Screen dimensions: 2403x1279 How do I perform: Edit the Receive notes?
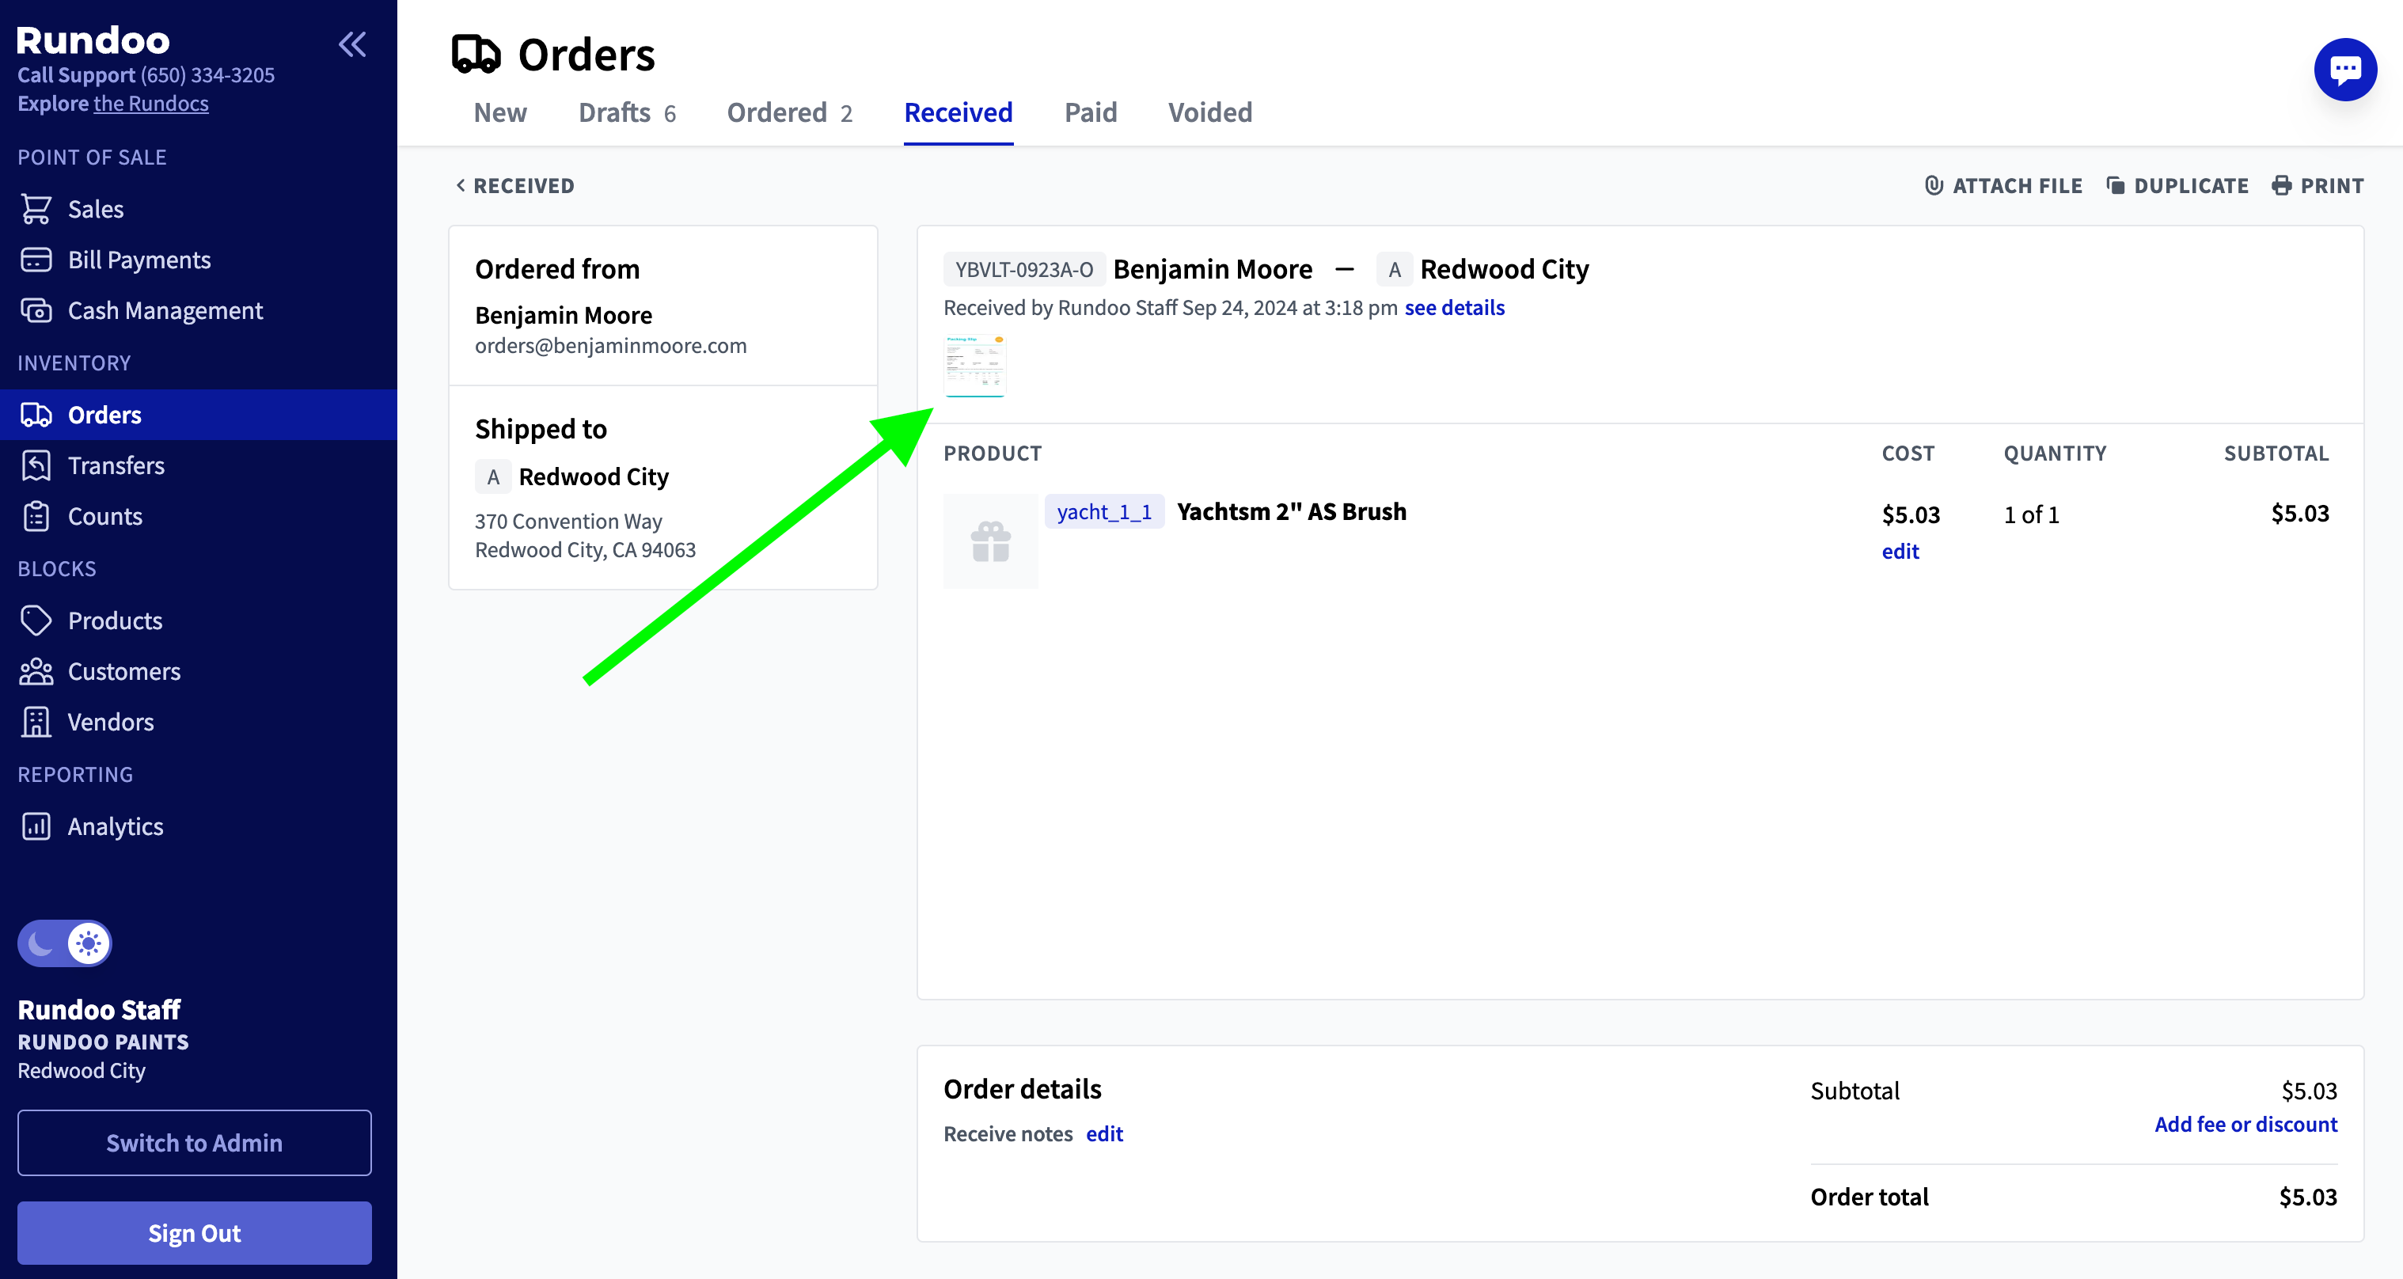pyautogui.click(x=1104, y=1133)
